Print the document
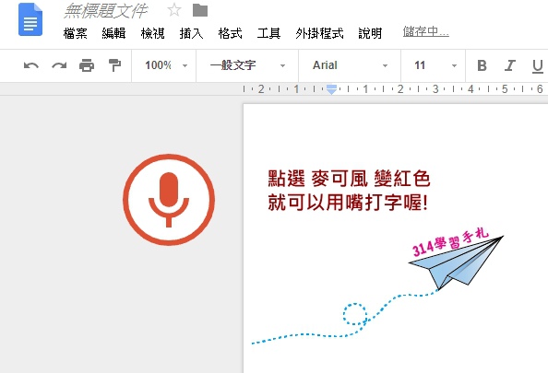 pos(87,65)
